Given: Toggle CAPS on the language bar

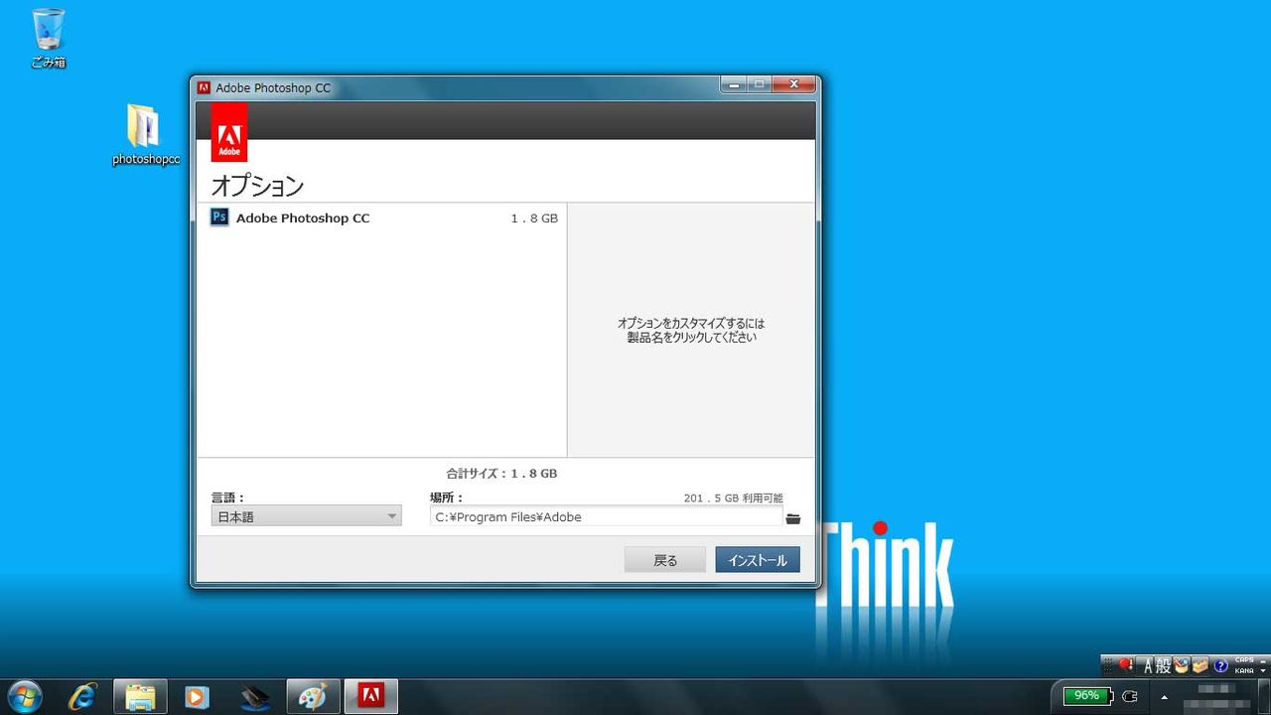Looking at the screenshot, I should pos(1244,660).
